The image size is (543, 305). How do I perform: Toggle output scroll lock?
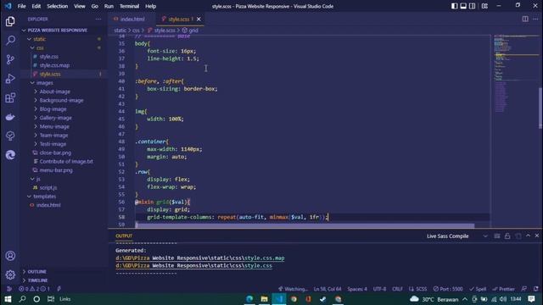pos(507,236)
